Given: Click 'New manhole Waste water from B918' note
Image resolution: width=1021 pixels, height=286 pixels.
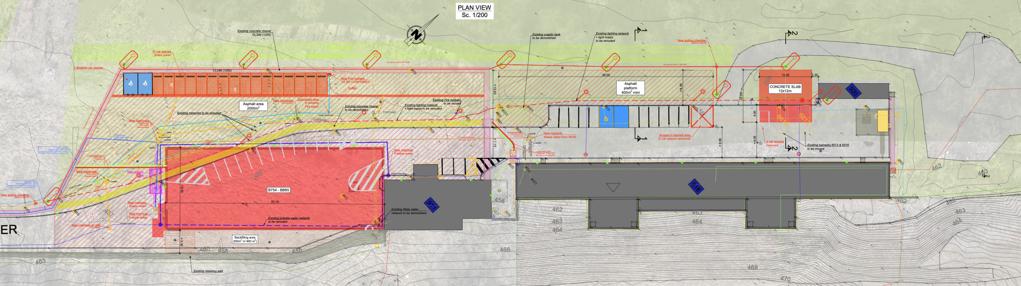Looking at the screenshot, I should pos(560,135).
